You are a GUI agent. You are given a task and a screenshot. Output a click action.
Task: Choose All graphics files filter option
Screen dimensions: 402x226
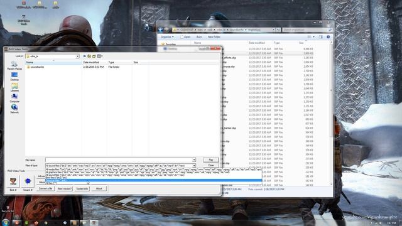pyautogui.click(x=153, y=172)
